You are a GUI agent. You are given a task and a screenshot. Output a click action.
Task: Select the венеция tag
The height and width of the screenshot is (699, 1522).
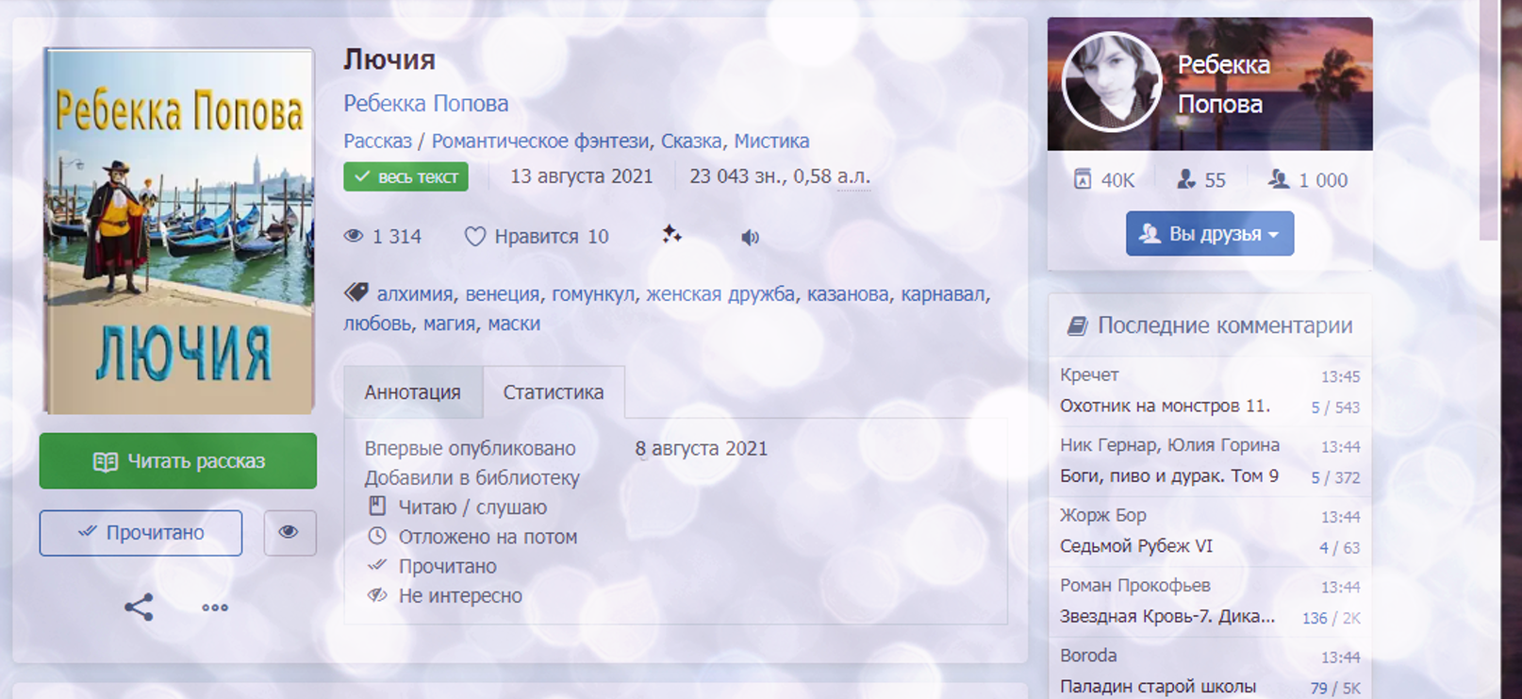click(x=503, y=293)
